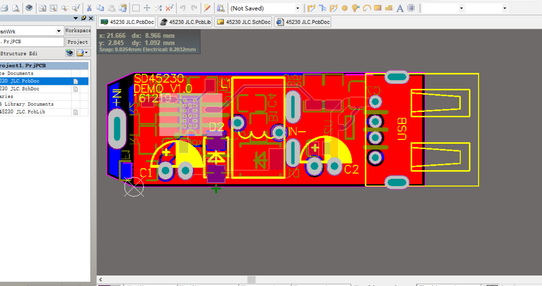Image resolution: width=542 pixels, height=286 pixels.
Task: Clear the current filter icon
Action: [170, 8]
